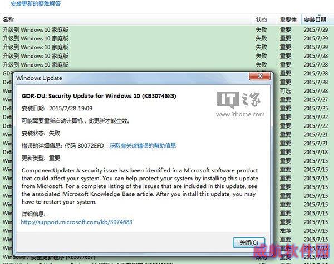Select the fifth 升级到 Windows 10 家庭版 row
The width and height of the screenshot is (334, 264).
[x=167, y=64]
